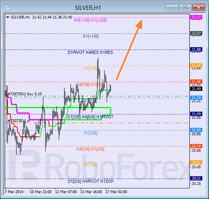Select the magenta 22.27 price label
Screen dimensions: 209x199
pos(196,17)
